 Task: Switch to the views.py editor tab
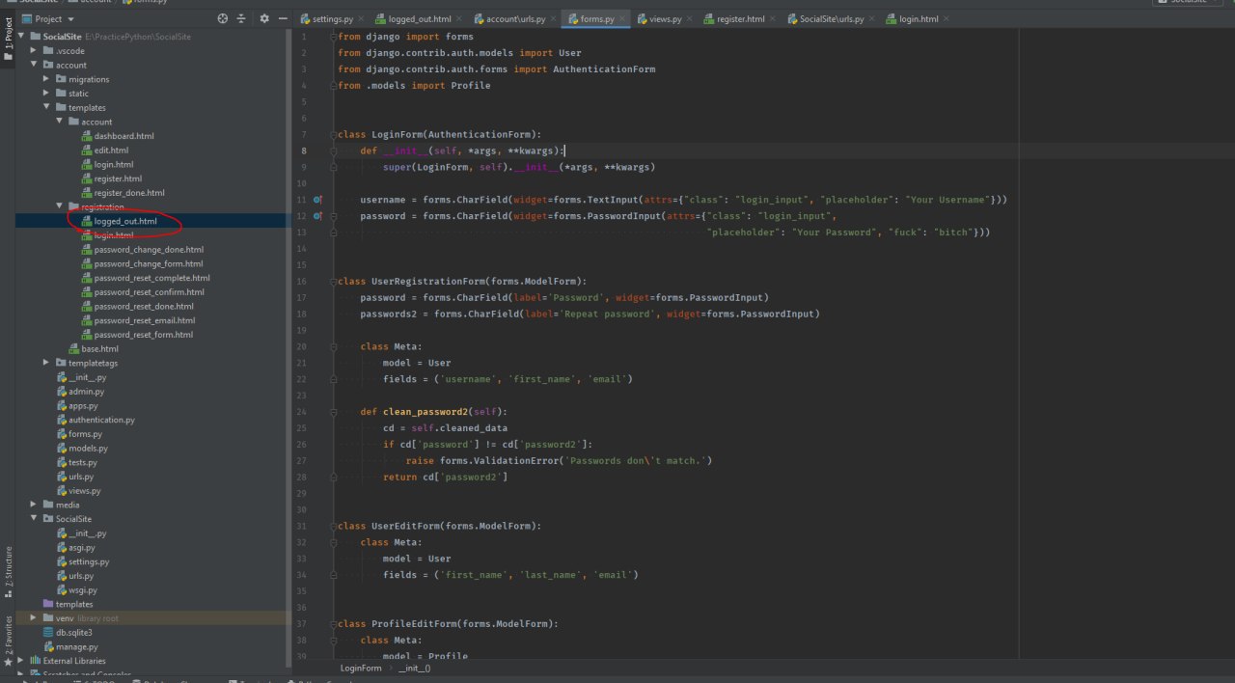pyautogui.click(x=665, y=18)
